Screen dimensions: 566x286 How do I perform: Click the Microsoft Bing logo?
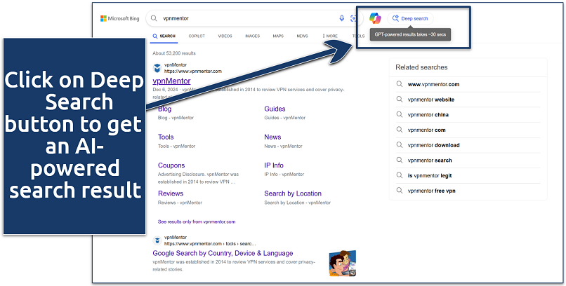tap(119, 18)
